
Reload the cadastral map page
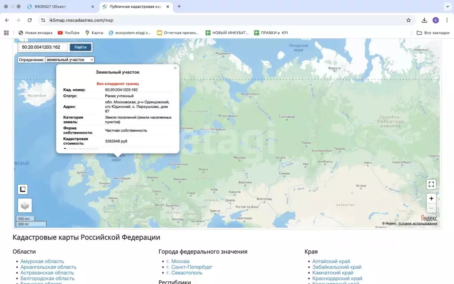[x=30, y=20]
